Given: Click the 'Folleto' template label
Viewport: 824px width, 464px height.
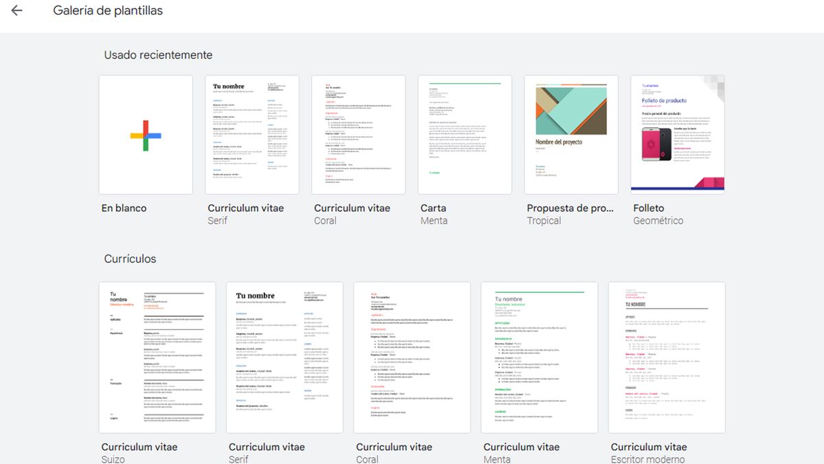Looking at the screenshot, I should pyautogui.click(x=647, y=208).
